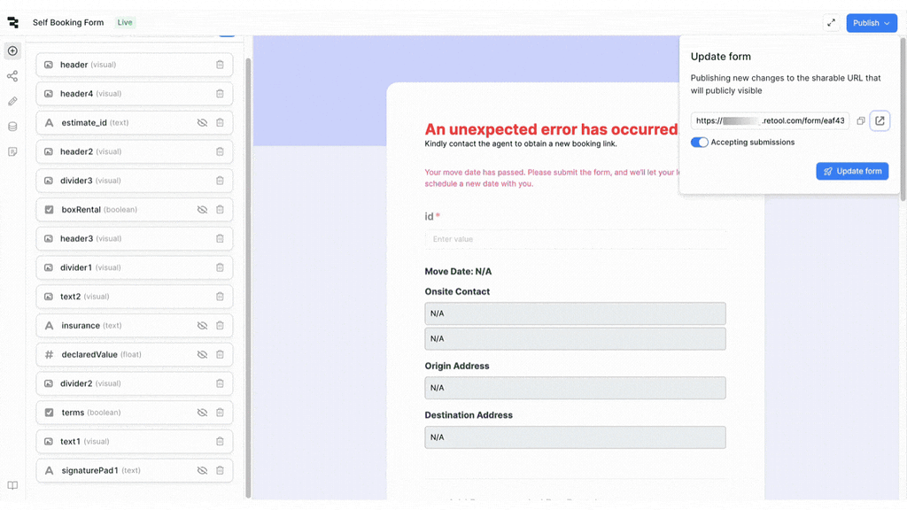This screenshot has width=907, height=510.
Task: Open the Share panel in the left sidebar
Action: click(x=12, y=76)
